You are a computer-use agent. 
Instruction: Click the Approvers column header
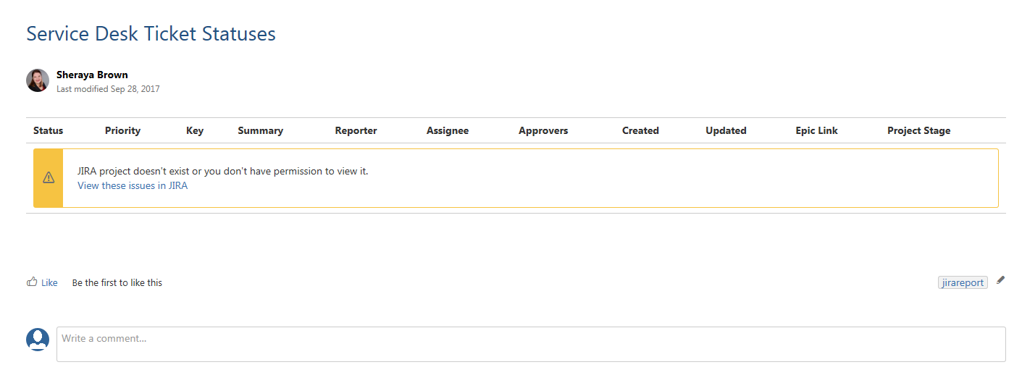[543, 130]
